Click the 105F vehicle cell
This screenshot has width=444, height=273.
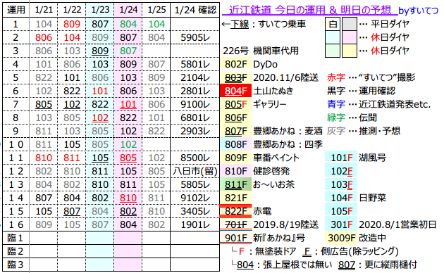(x=341, y=211)
